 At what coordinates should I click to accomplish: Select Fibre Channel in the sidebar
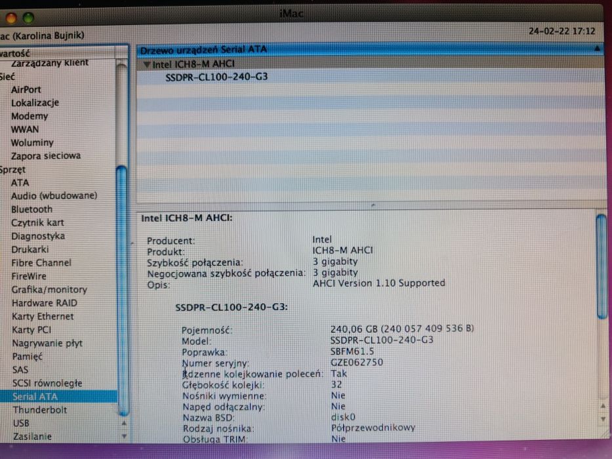pos(41,263)
